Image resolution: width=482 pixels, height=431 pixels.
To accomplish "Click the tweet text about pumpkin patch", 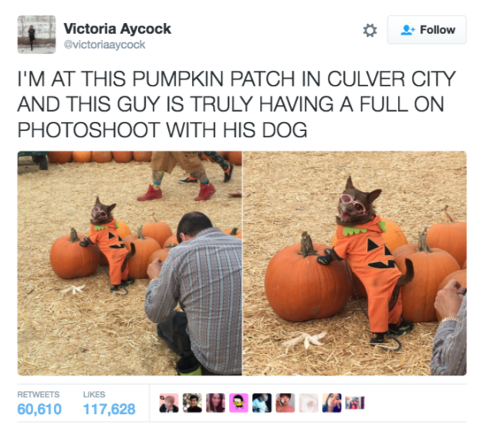I will tap(237, 104).
